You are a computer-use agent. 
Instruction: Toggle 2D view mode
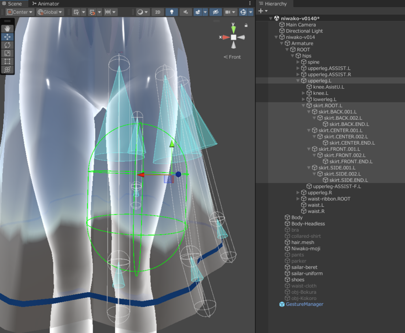pyautogui.click(x=158, y=12)
